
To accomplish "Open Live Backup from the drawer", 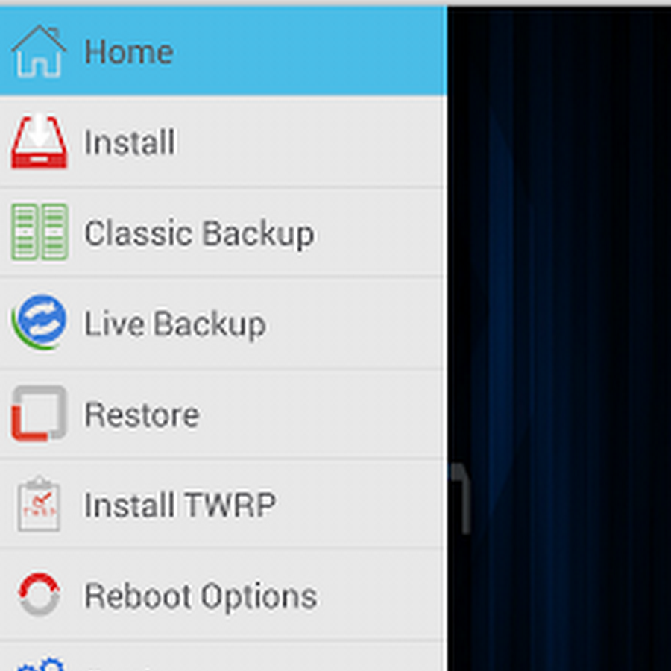I will tap(224, 323).
